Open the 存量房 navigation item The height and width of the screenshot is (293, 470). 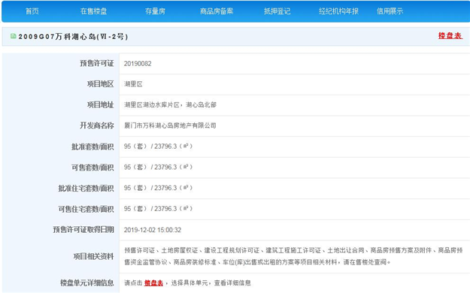pos(155,11)
